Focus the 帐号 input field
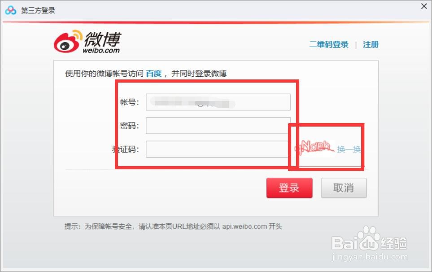Screen dimensions: 432x272 tap(218, 102)
